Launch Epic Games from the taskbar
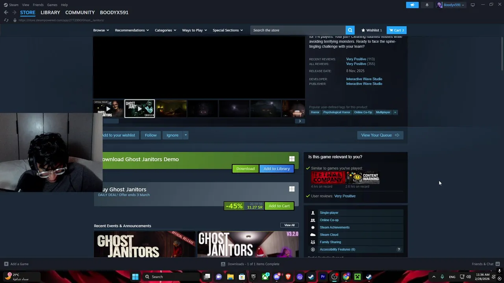Screen dimensions: 504x283 tap(254, 277)
